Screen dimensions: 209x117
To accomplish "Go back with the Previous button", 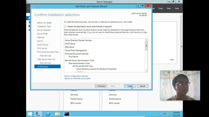I will click(101, 86).
